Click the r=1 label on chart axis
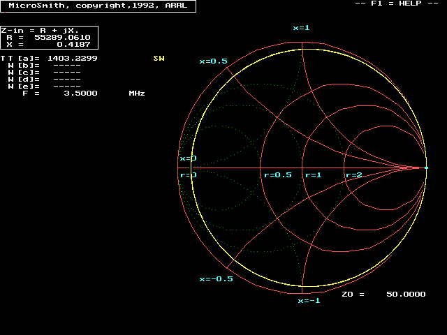 [312, 175]
